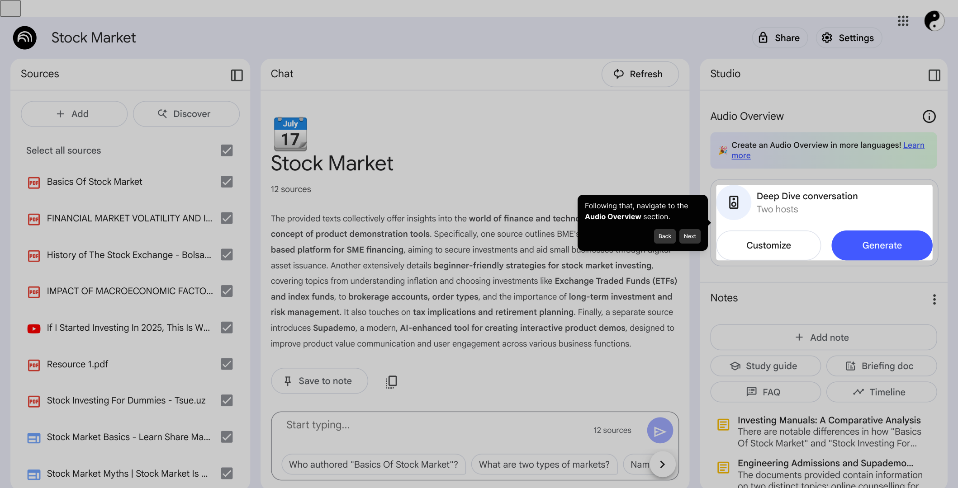Open the Notes three-dot menu
The image size is (958, 488).
click(934, 299)
